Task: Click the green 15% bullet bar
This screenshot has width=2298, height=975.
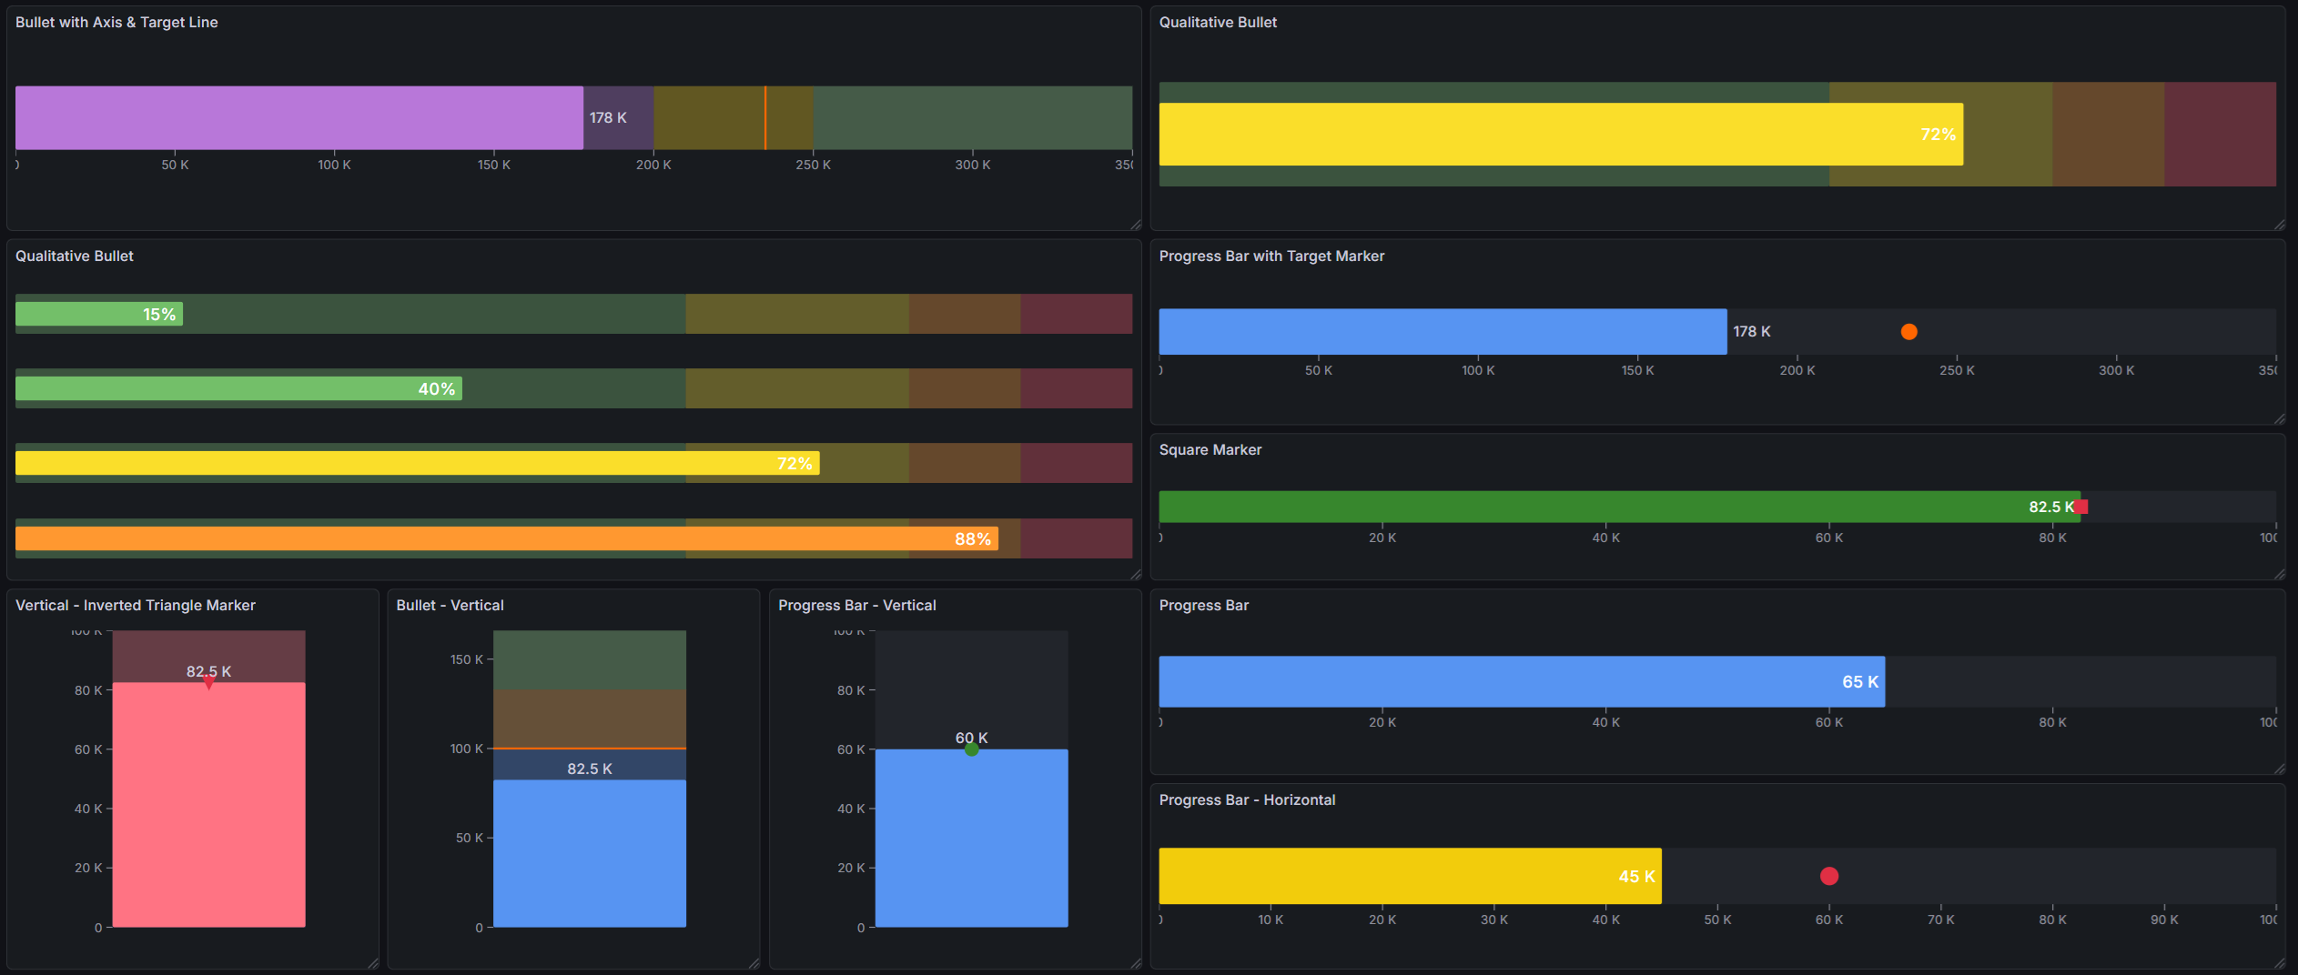Action: pos(98,315)
